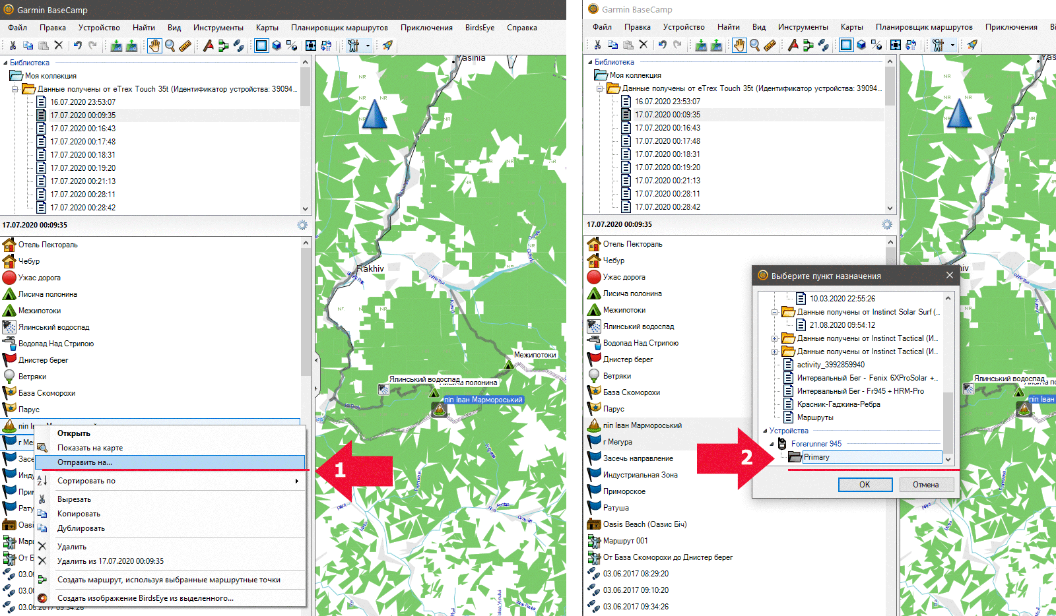Toggle 2D map view in right window toolbar
Viewport: 1056px width, 616px height.
(x=845, y=45)
